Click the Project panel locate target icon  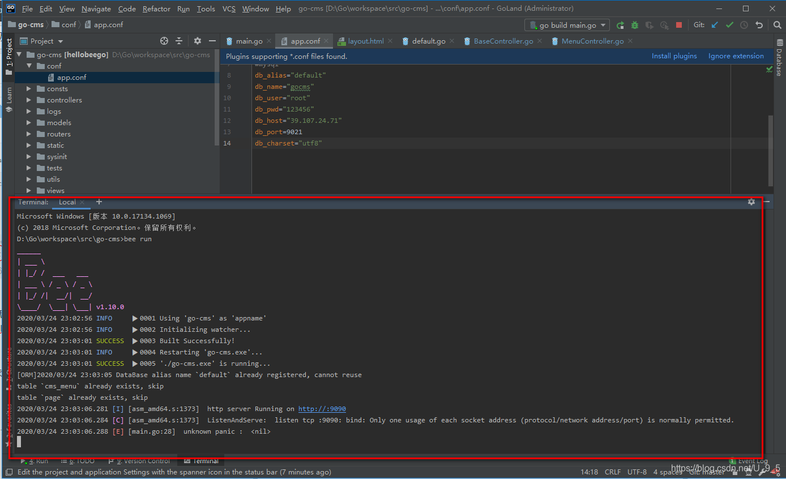coord(164,41)
